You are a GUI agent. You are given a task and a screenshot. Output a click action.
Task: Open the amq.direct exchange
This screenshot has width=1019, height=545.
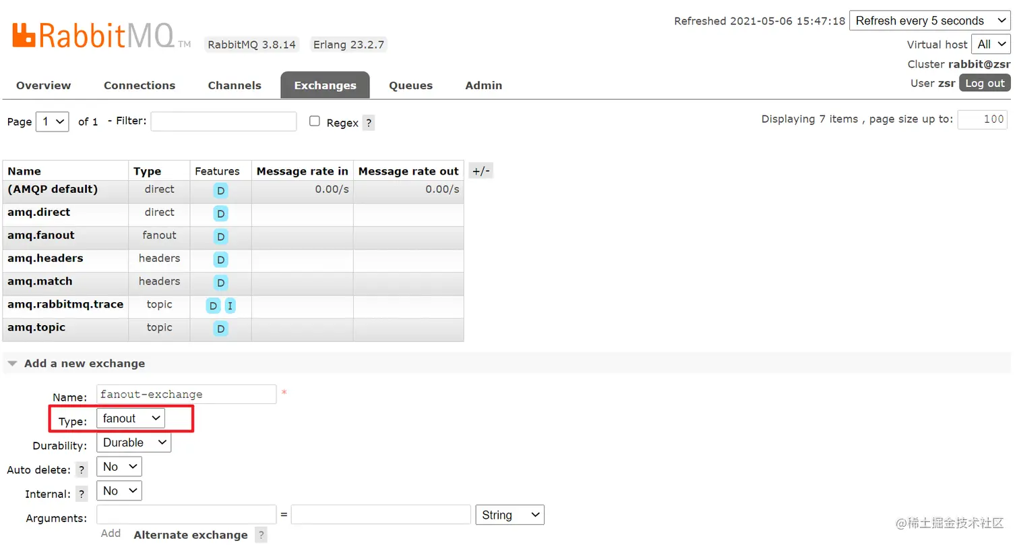coord(38,212)
